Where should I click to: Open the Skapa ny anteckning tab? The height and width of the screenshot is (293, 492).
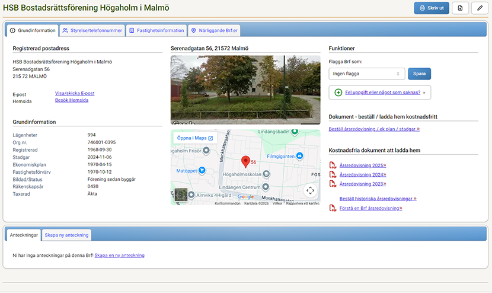point(66,235)
